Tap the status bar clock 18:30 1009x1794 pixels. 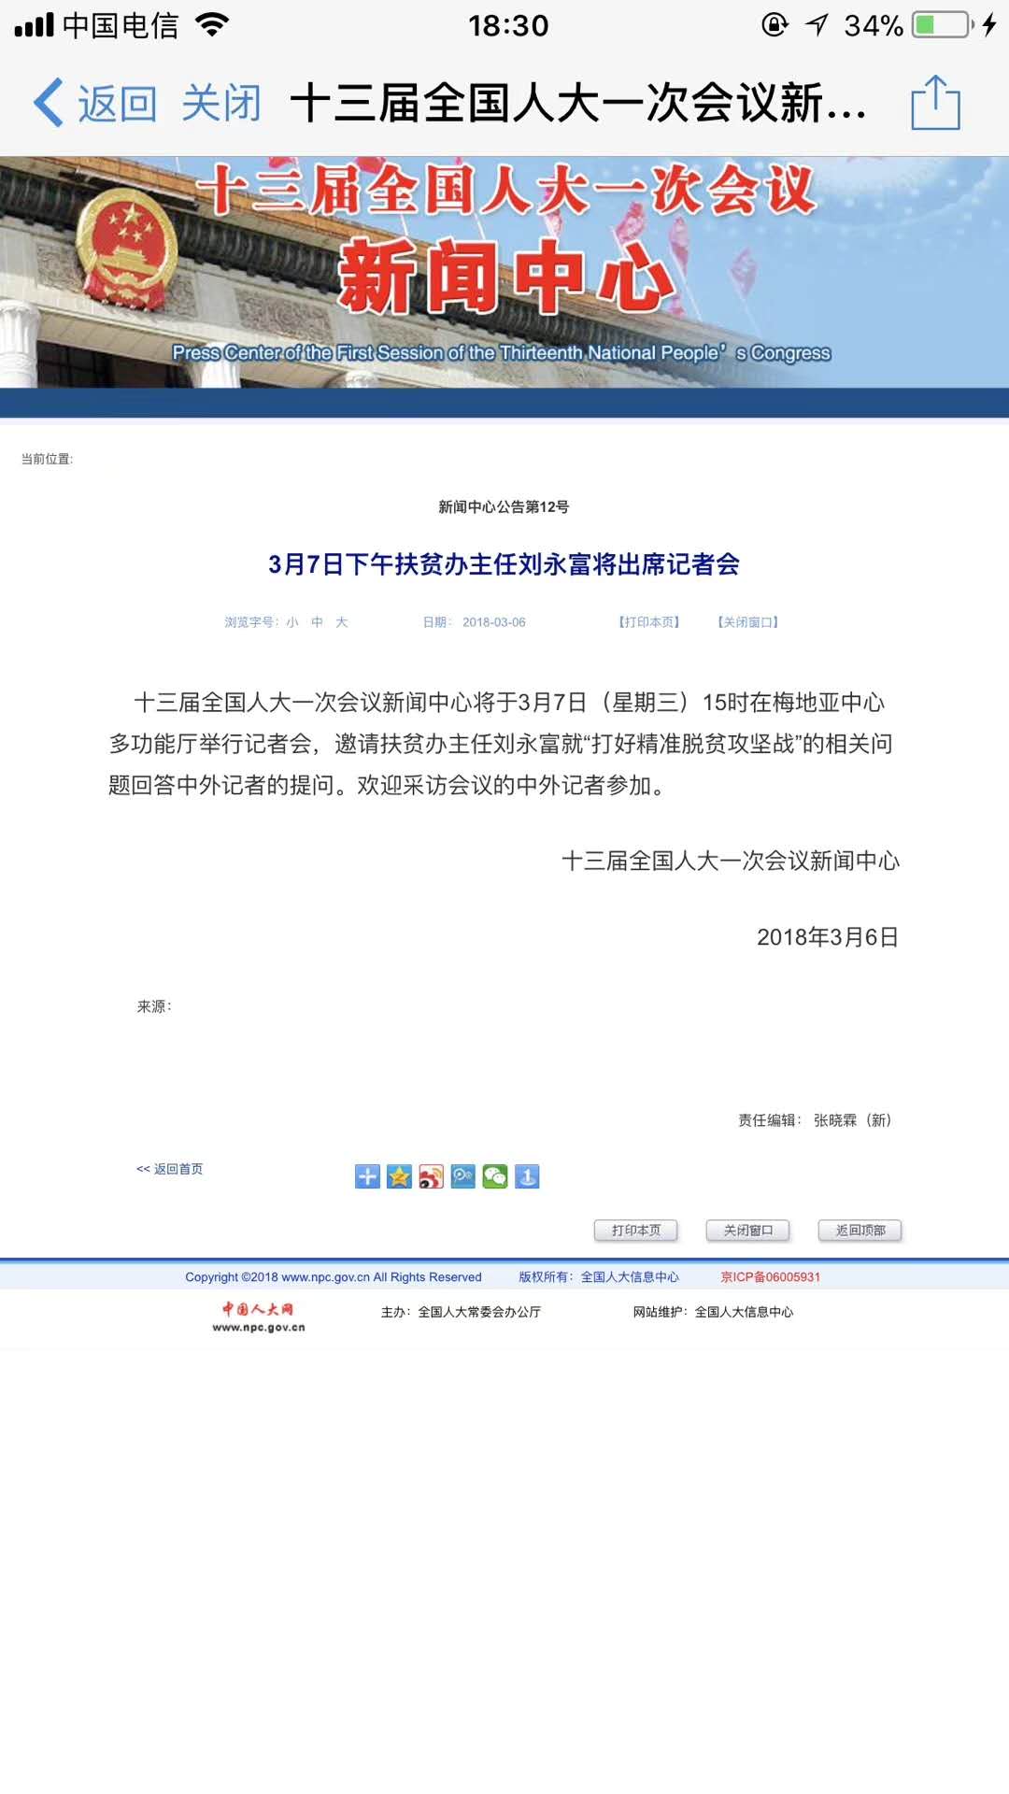click(509, 25)
